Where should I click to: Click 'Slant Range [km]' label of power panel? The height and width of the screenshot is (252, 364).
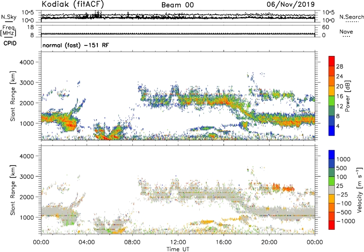[x=13, y=96]
